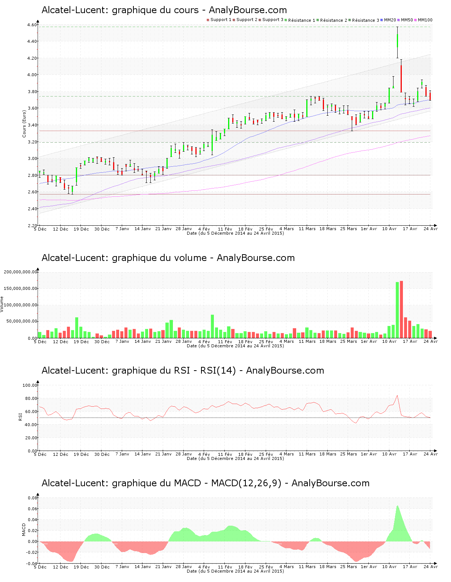This screenshot has height=582, width=451.
Task: Select the MM50 legend label
Action: tap(407, 20)
